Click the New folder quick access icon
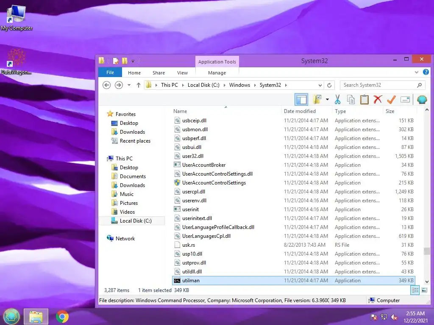The width and height of the screenshot is (434, 325). pyautogui.click(x=125, y=61)
